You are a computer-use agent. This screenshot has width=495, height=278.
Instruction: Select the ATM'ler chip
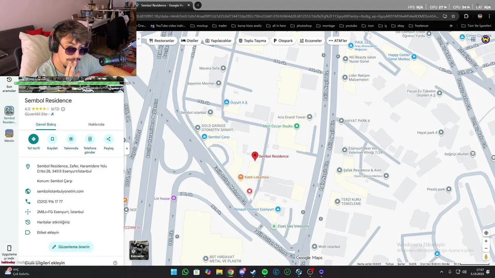[338, 41]
